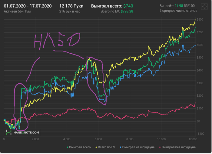
Task: Click the blue dot beside 'Выиграл на шоудауне'
Action: [x=120, y=147]
